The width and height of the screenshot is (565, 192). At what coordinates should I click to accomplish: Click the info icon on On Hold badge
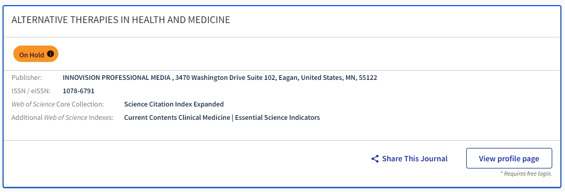click(51, 54)
